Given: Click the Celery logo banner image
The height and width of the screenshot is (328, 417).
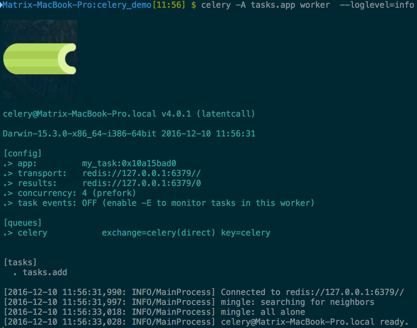Looking at the screenshot, I should click(x=40, y=59).
